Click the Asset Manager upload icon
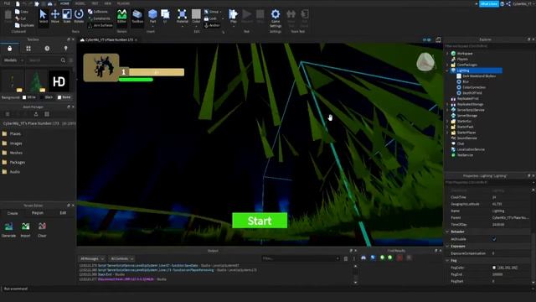536x302 pixels. click(36, 114)
